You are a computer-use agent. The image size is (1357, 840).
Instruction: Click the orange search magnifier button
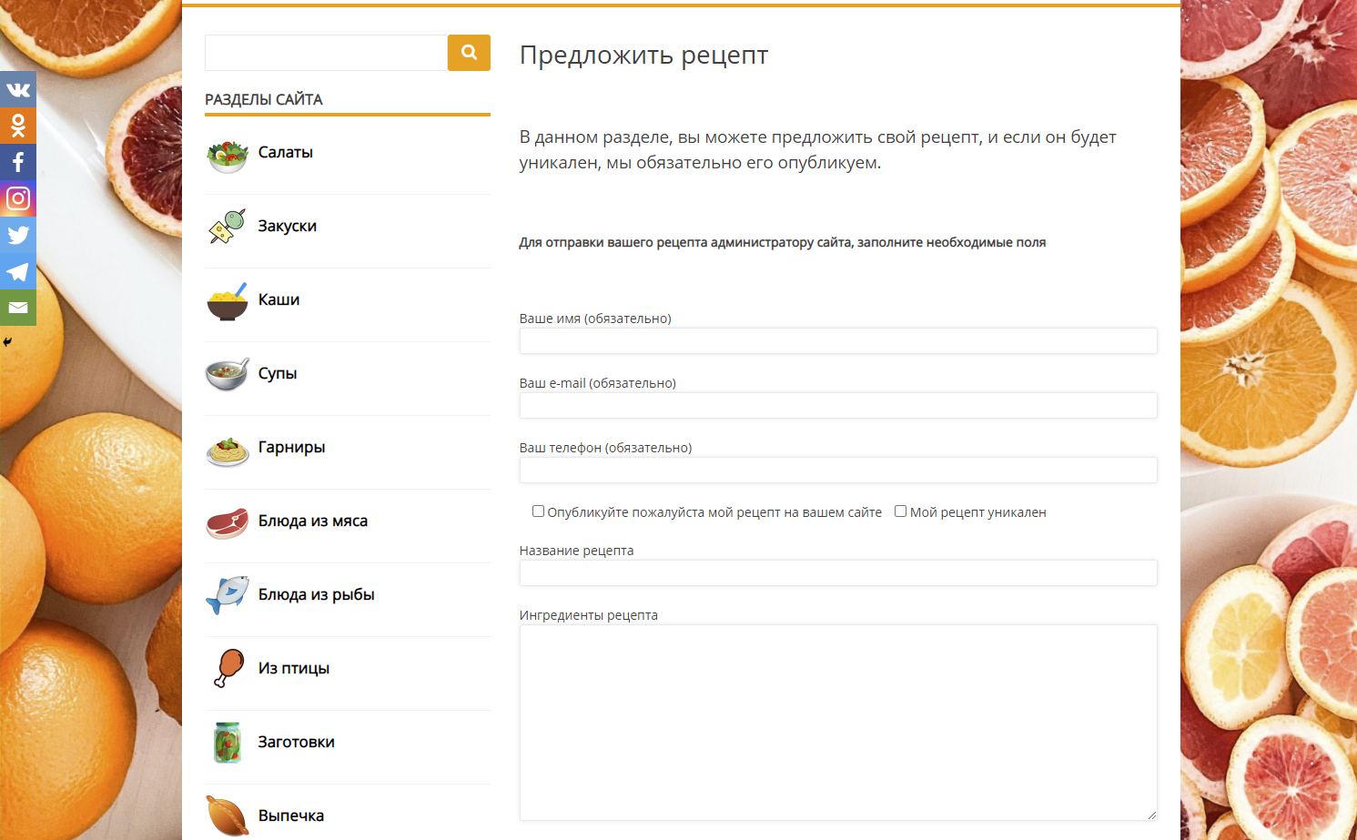pyautogui.click(x=469, y=53)
